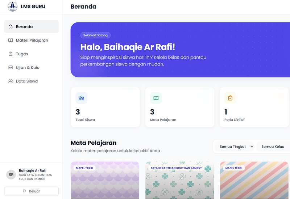Image resolution: width=290 pixels, height=199 pixels.
Task: Click the Beranda page heading
Action: point(83,7)
